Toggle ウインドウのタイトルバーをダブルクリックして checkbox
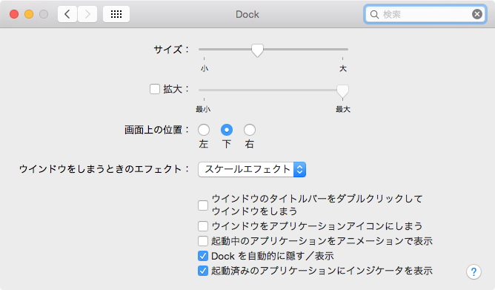The image size is (495, 290). click(203, 205)
